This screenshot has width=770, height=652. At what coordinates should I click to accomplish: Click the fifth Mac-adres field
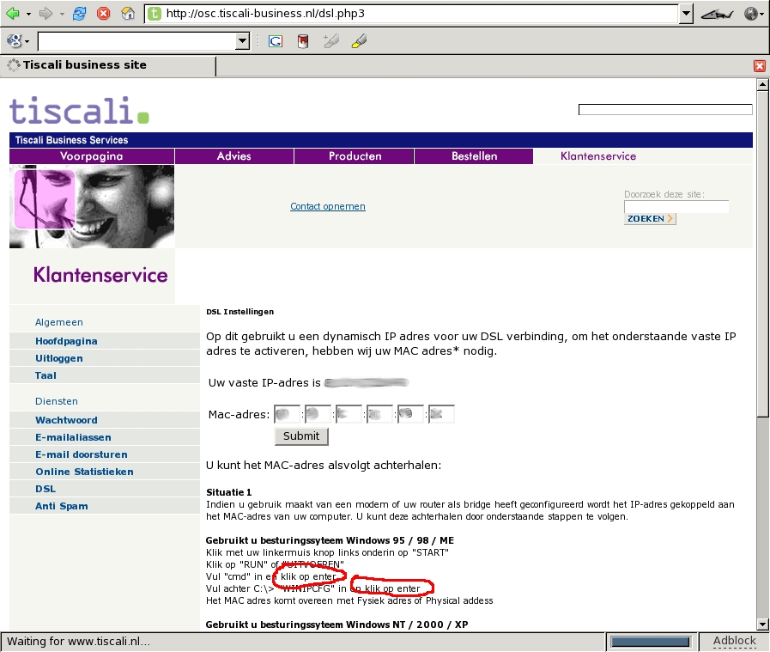[410, 414]
